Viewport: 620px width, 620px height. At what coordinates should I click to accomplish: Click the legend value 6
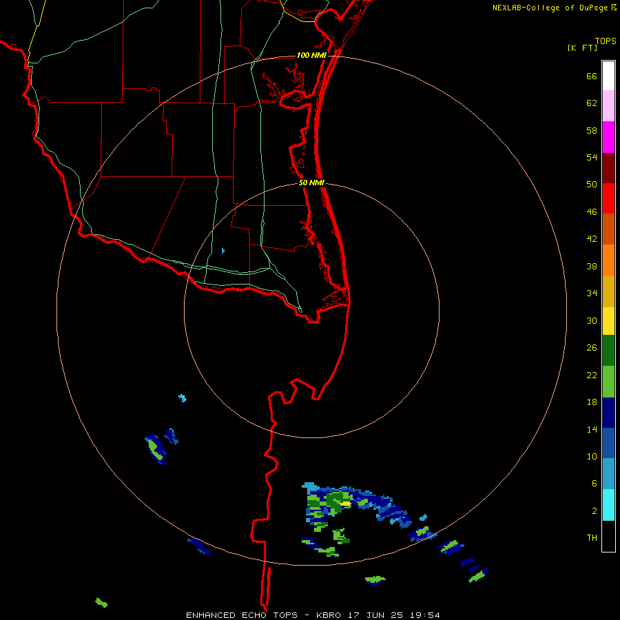595,484
